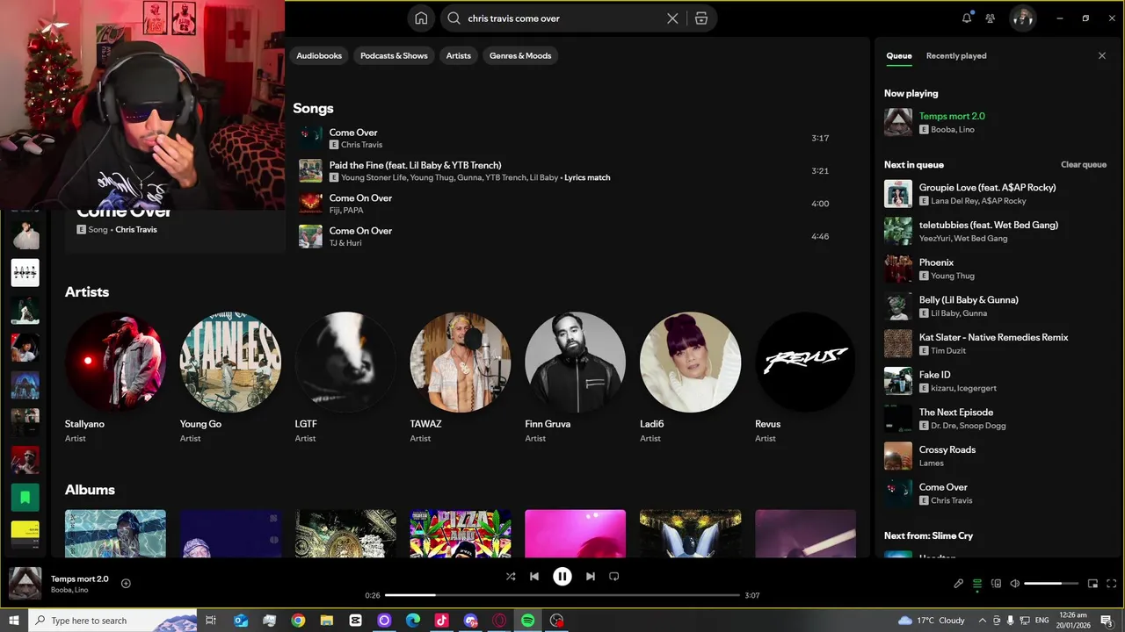The image size is (1125, 632).
Task: Select Phoenix by Young Thug in queue
Action: (997, 269)
